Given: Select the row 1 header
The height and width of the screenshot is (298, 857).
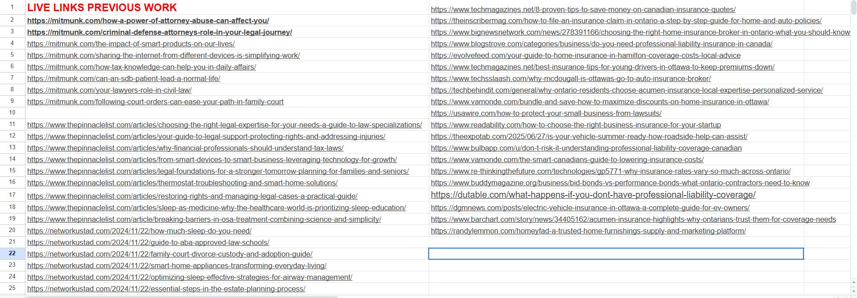Looking at the screenshot, I should pos(12,7).
